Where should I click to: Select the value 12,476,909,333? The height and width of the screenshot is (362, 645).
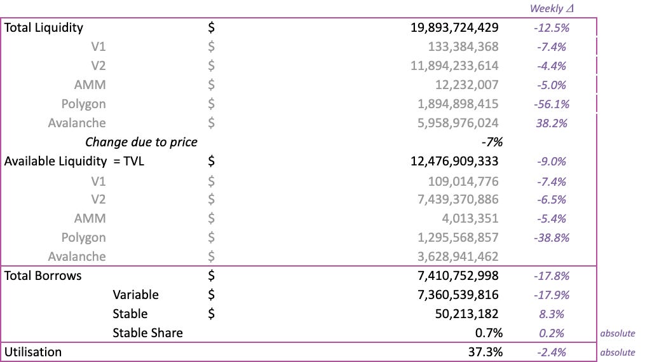tap(454, 161)
